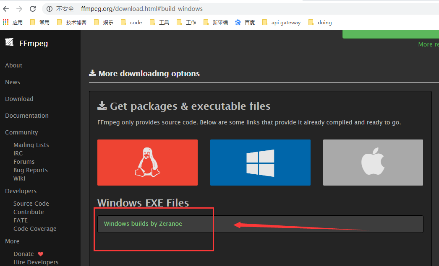Select the Apple logo tile
This screenshot has height=266, width=439.
(x=373, y=163)
